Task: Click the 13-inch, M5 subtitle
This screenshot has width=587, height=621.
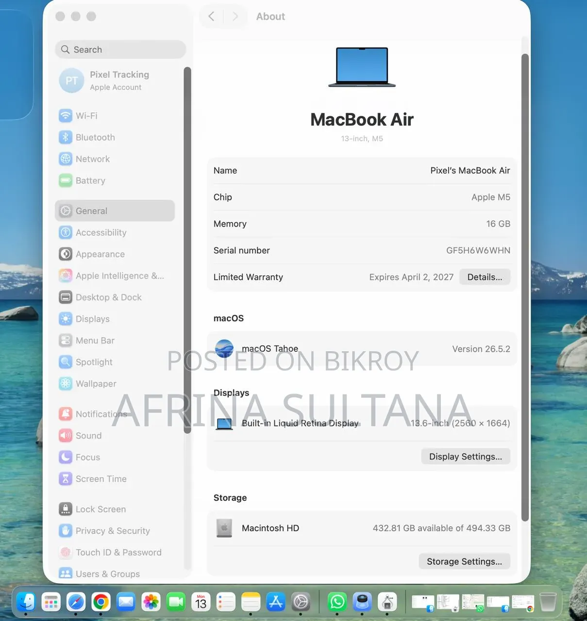Action: 362,139
